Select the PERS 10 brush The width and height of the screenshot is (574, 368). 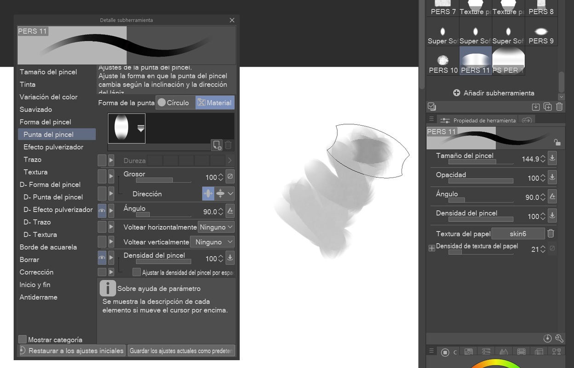pyautogui.click(x=443, y=61)
